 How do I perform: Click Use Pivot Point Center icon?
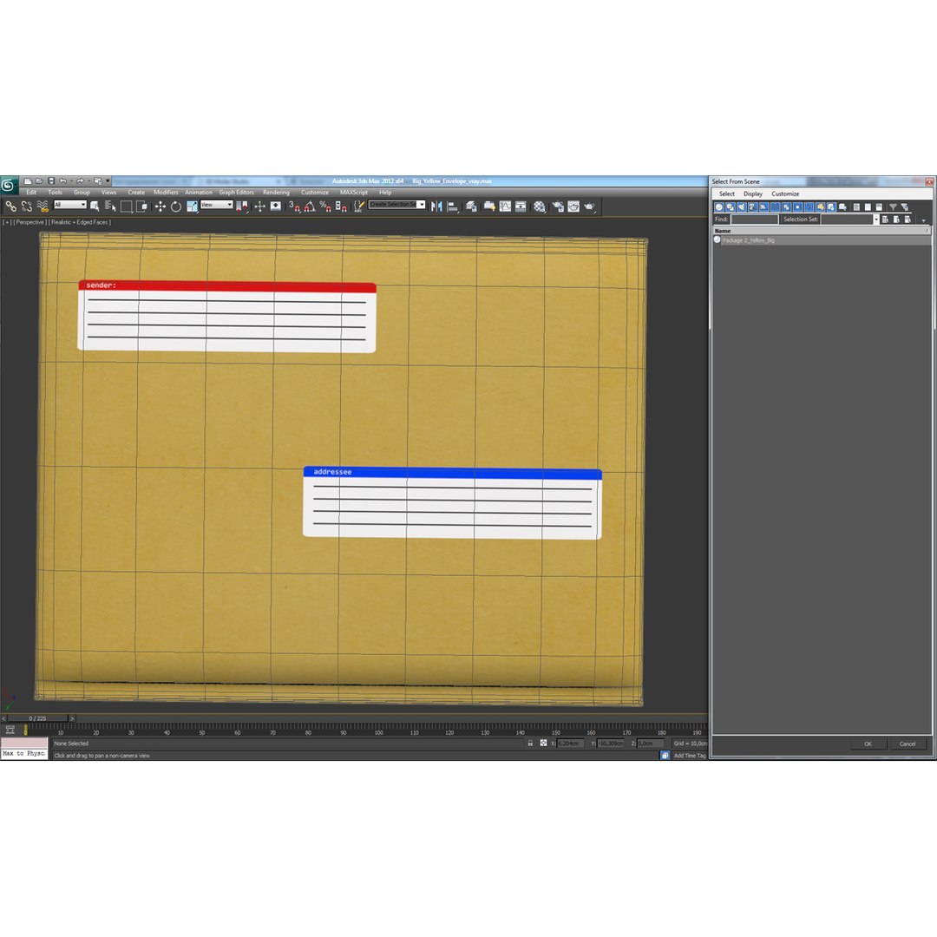[242, 206]
